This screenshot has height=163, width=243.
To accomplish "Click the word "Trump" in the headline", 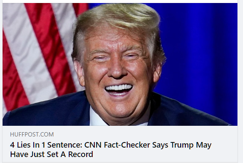I will (x=182, y=145).
